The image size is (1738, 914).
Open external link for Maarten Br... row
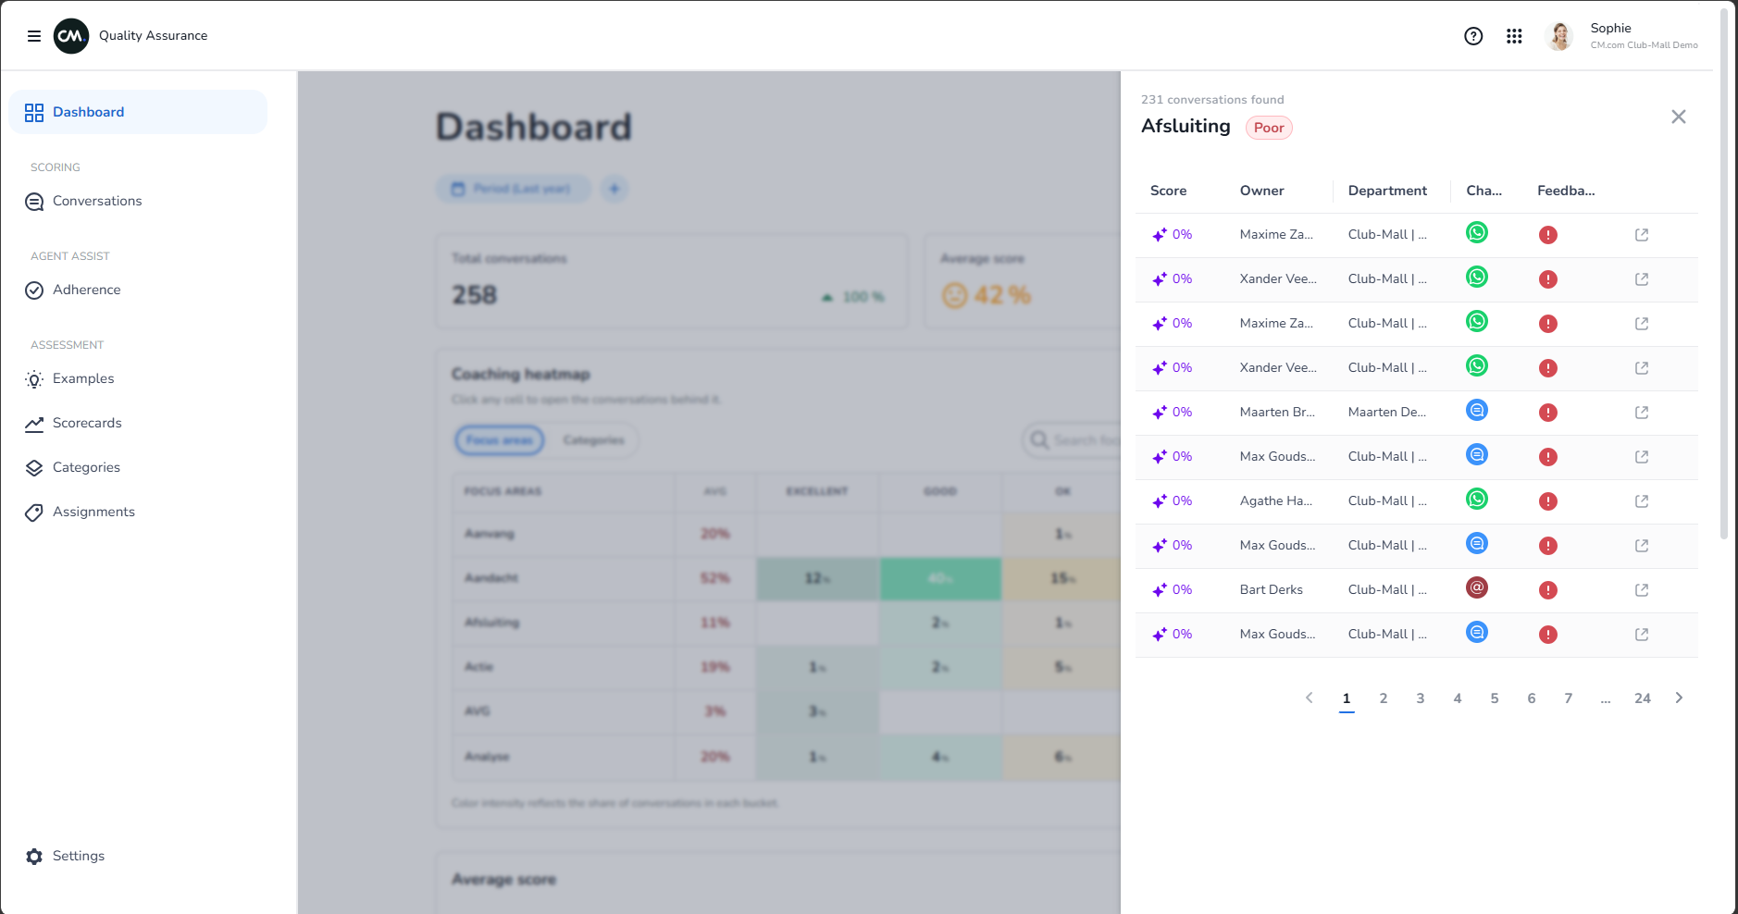pos(1642,413)
